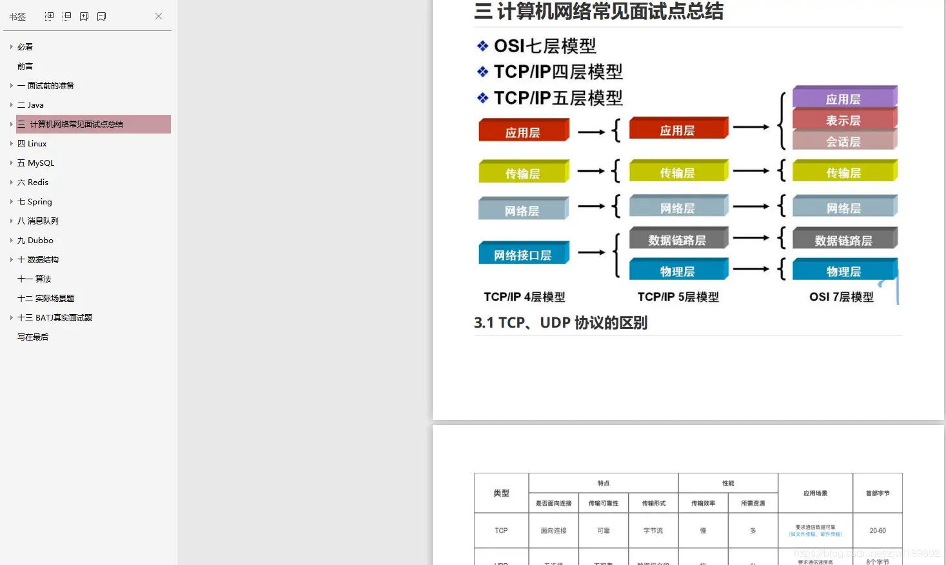Viewport: 946px width, 565px height.
Task: Click the 书签 panel label
Action: [17, 16]
